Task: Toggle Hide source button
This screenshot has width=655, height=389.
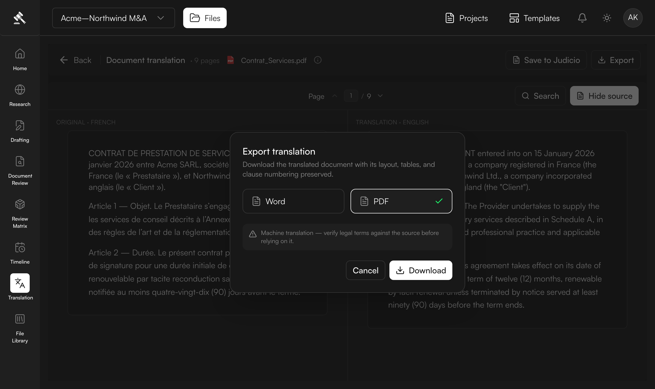Action: click(604, 96)
